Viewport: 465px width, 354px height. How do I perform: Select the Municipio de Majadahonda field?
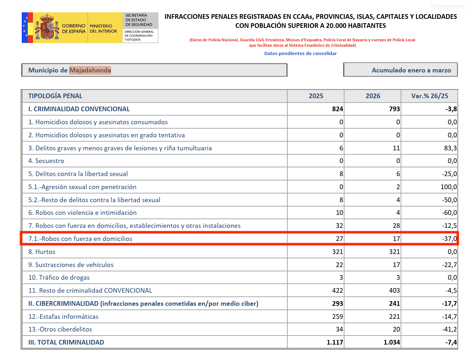pos(154,70)
